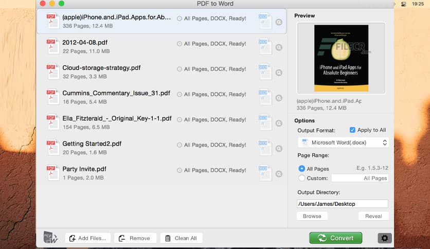This screenshot has width=430, height=249.
Task: Click magnifier icon on Cummins_Commentary_Issue_31.pdf row
Action: point(279,98)
